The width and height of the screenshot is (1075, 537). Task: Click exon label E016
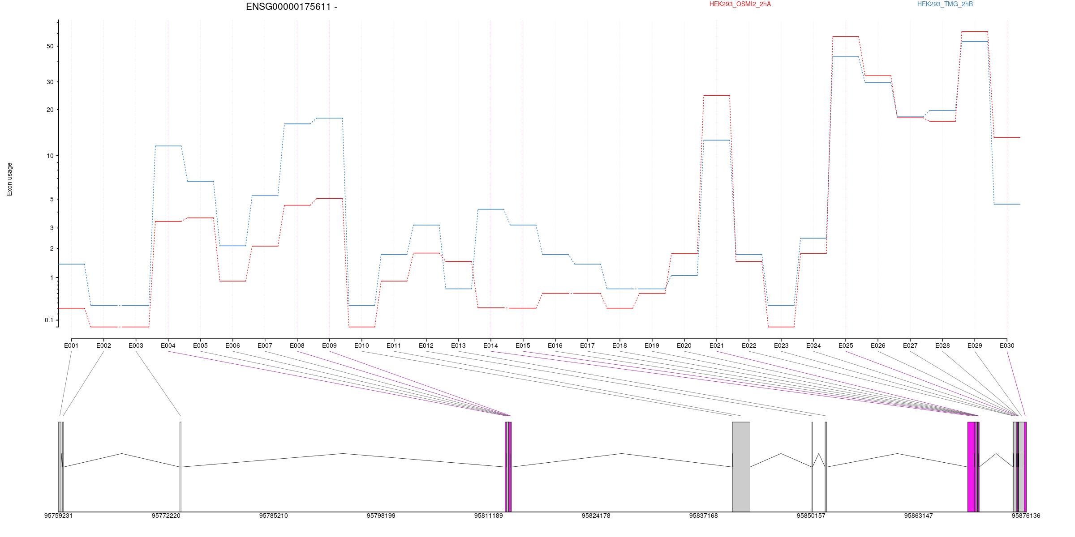555,345
